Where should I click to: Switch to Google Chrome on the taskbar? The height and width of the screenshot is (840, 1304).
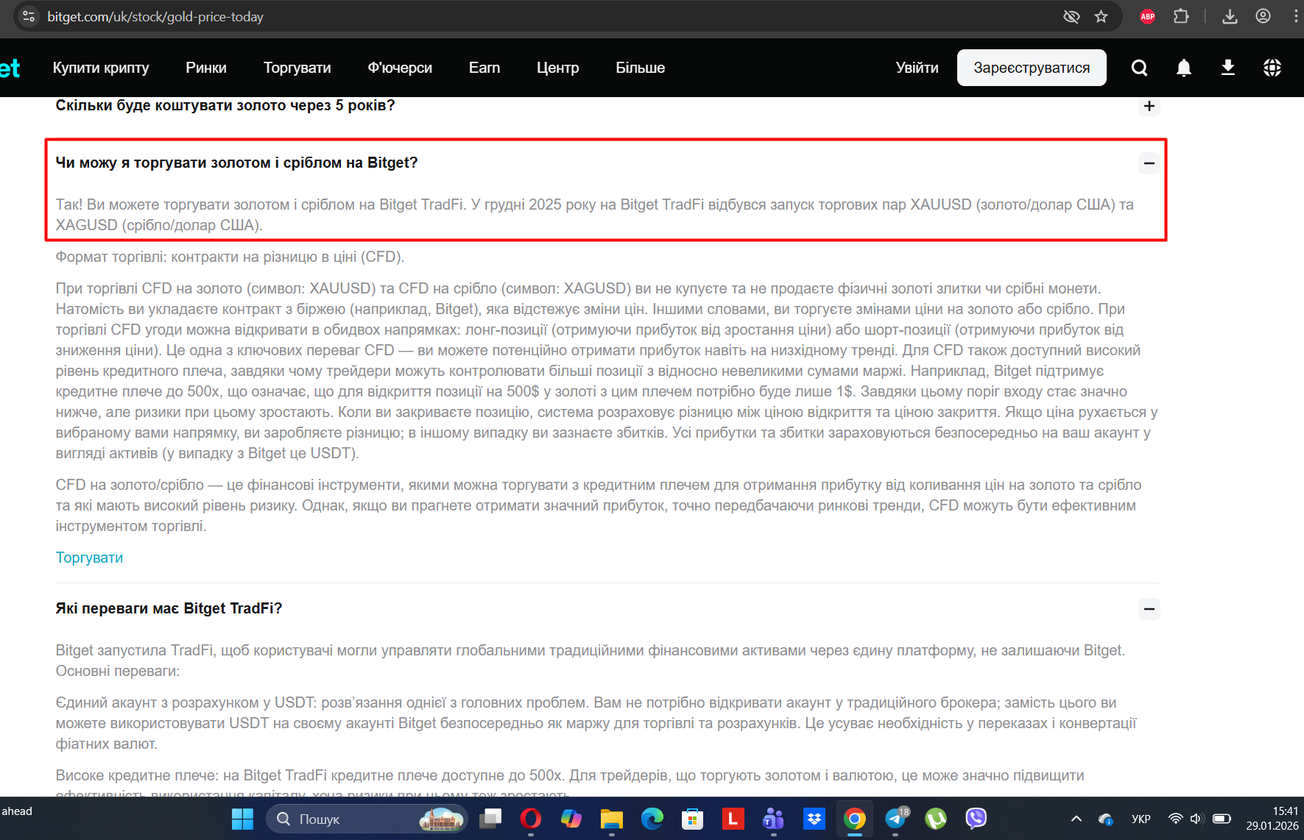(854, 819)
